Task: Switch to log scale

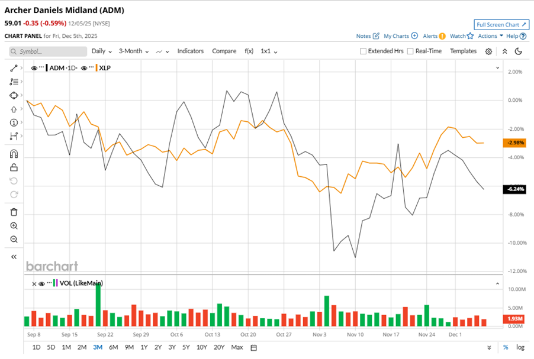Action: 520,347
